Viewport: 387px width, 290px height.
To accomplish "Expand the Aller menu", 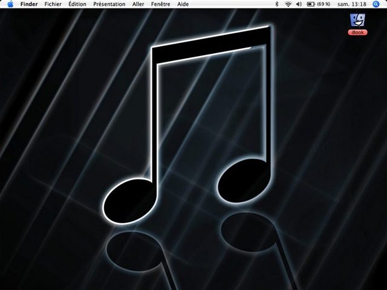I will [x=138, y=4].
